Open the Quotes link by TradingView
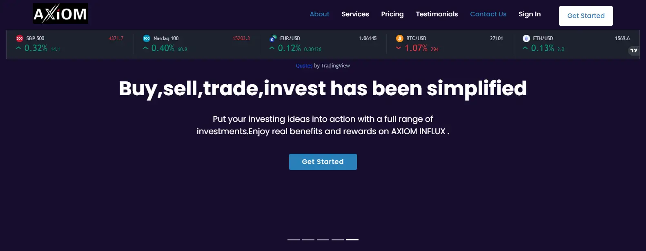646x251 pixels. tap(304, 65)
